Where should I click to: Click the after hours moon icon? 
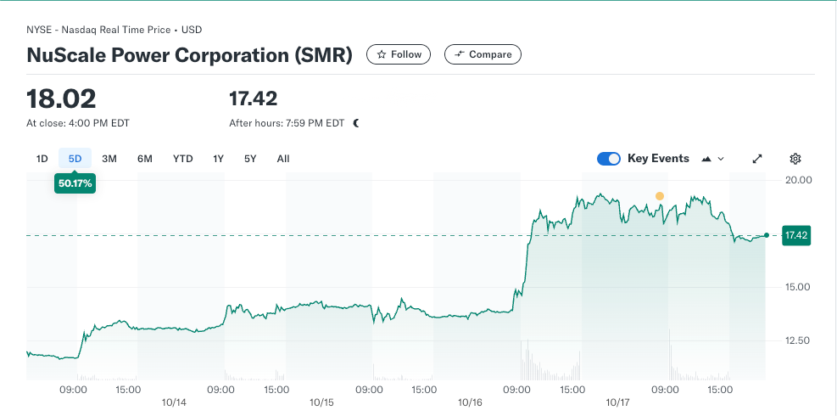(x=356, y=123)
